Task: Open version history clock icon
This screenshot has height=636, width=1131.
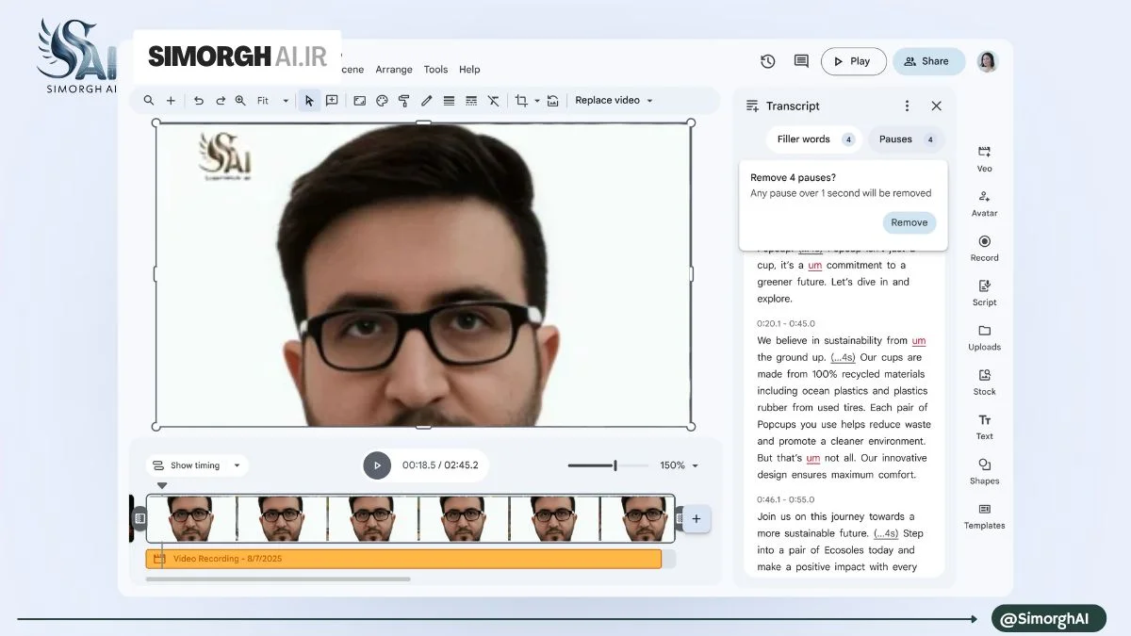Action: (x=768, y=61)
